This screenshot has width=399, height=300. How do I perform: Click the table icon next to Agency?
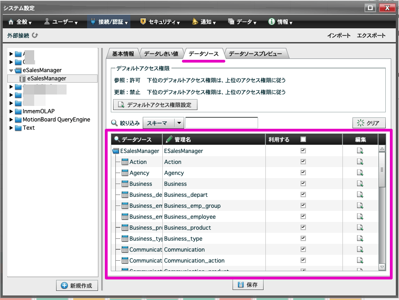click(124, 173)
